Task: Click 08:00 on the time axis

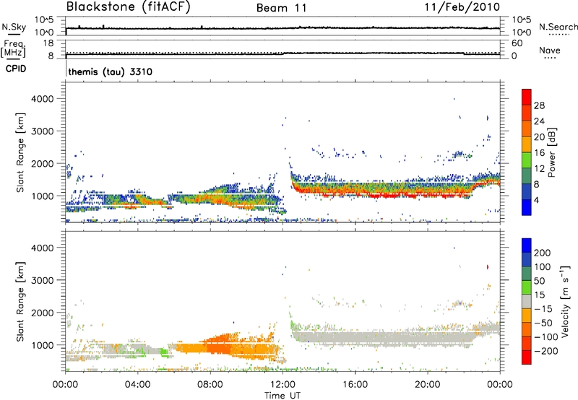Action: [x=210, y=385]
